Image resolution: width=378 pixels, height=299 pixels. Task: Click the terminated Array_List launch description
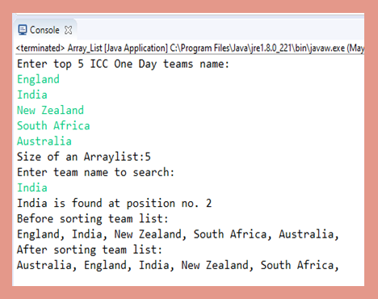point(190,48)
